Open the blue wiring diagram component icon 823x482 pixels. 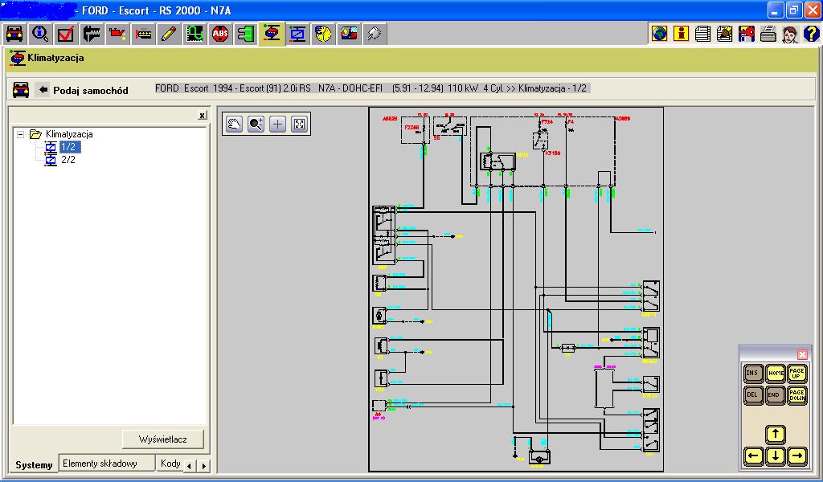(x=297, y=34)
